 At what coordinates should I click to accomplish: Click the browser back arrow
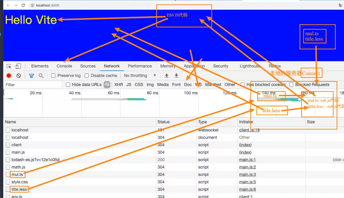click(x=8, y=5)
